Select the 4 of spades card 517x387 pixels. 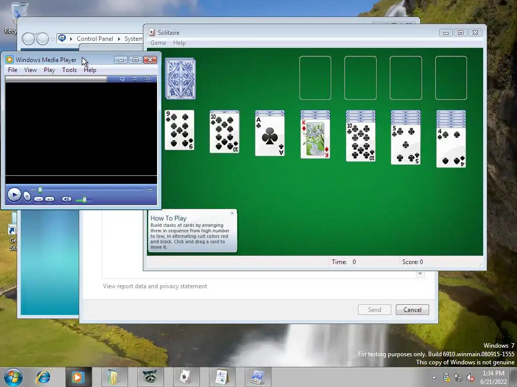[x=451, y=148]
